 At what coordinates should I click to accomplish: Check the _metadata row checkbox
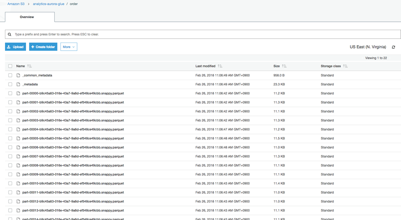click(10, 84)
